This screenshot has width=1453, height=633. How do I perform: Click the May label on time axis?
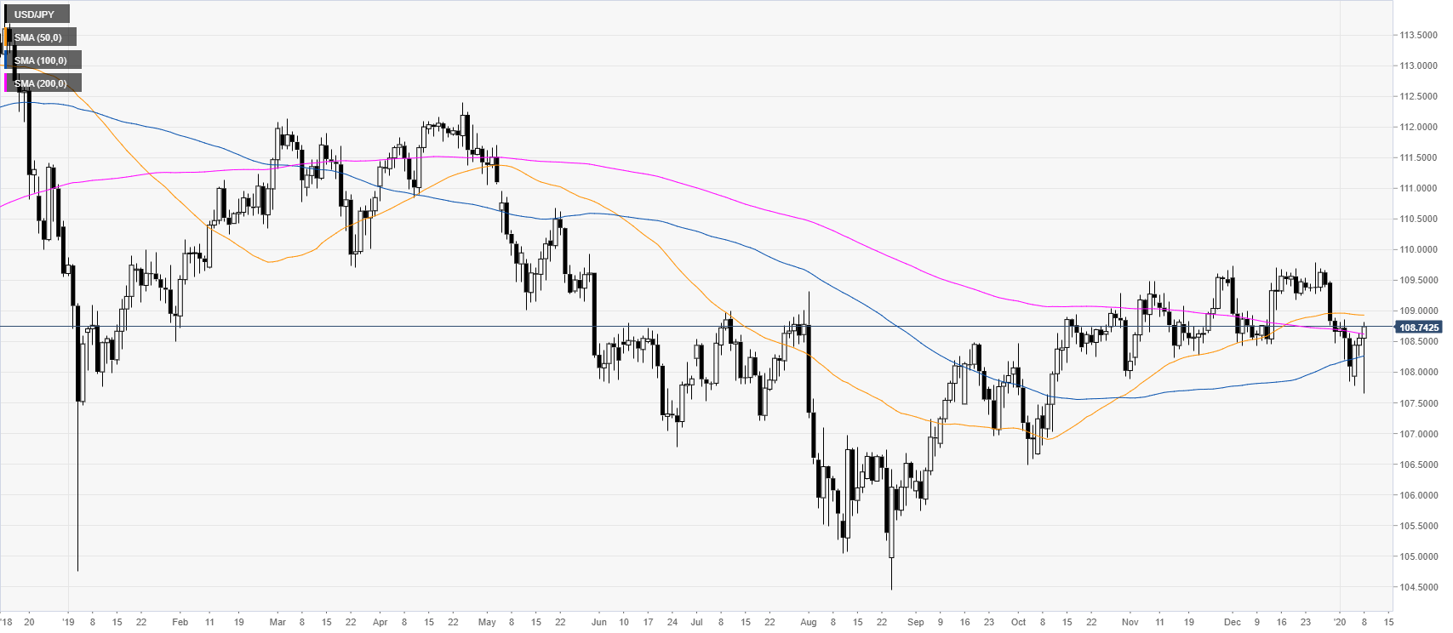click(487, 622)
